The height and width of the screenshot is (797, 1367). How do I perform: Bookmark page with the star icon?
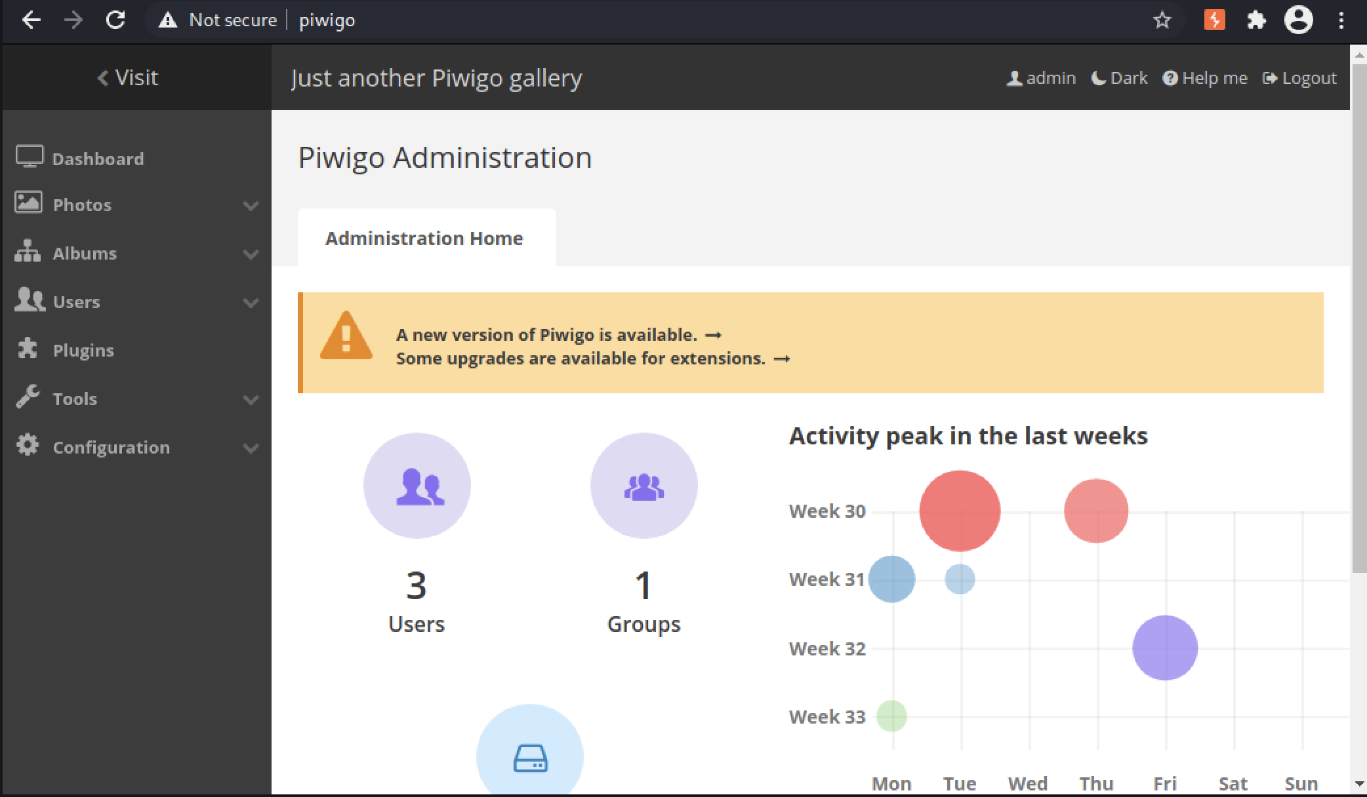pos(1162,20)
